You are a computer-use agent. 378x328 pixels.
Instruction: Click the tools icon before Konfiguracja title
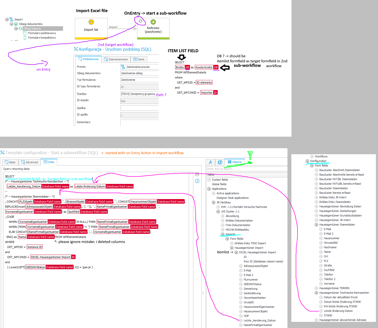76,49
